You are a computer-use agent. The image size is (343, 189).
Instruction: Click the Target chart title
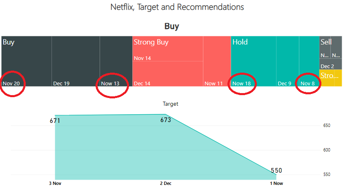(x=170, y=104)
